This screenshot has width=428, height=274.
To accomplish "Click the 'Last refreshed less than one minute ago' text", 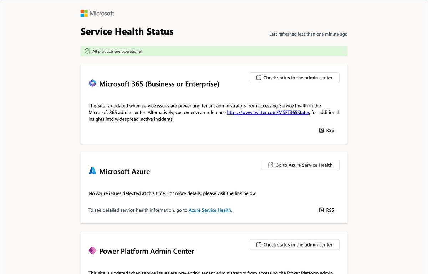I will pos(308,34).
